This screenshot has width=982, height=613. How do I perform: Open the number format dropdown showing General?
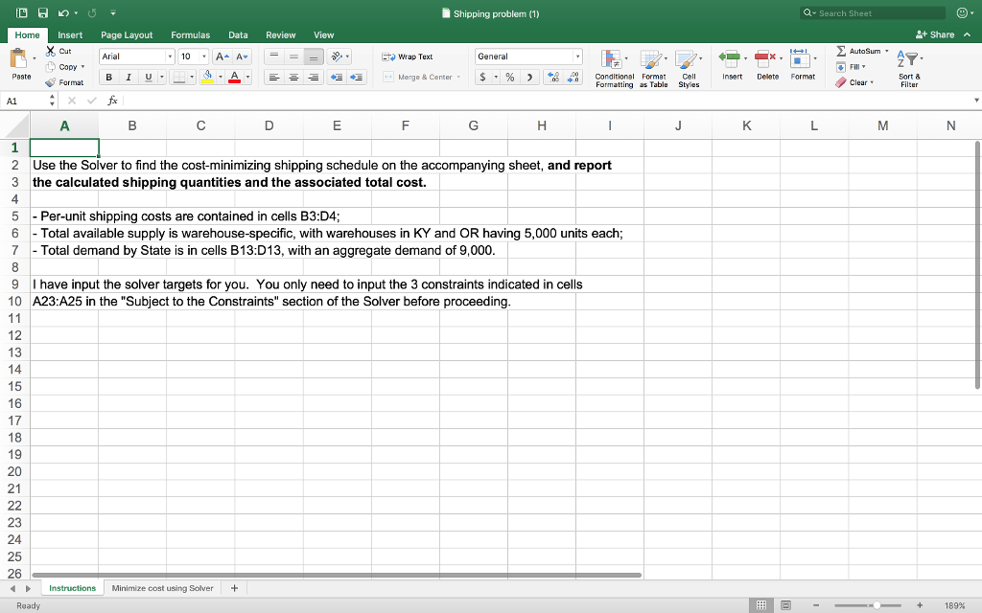526,56
